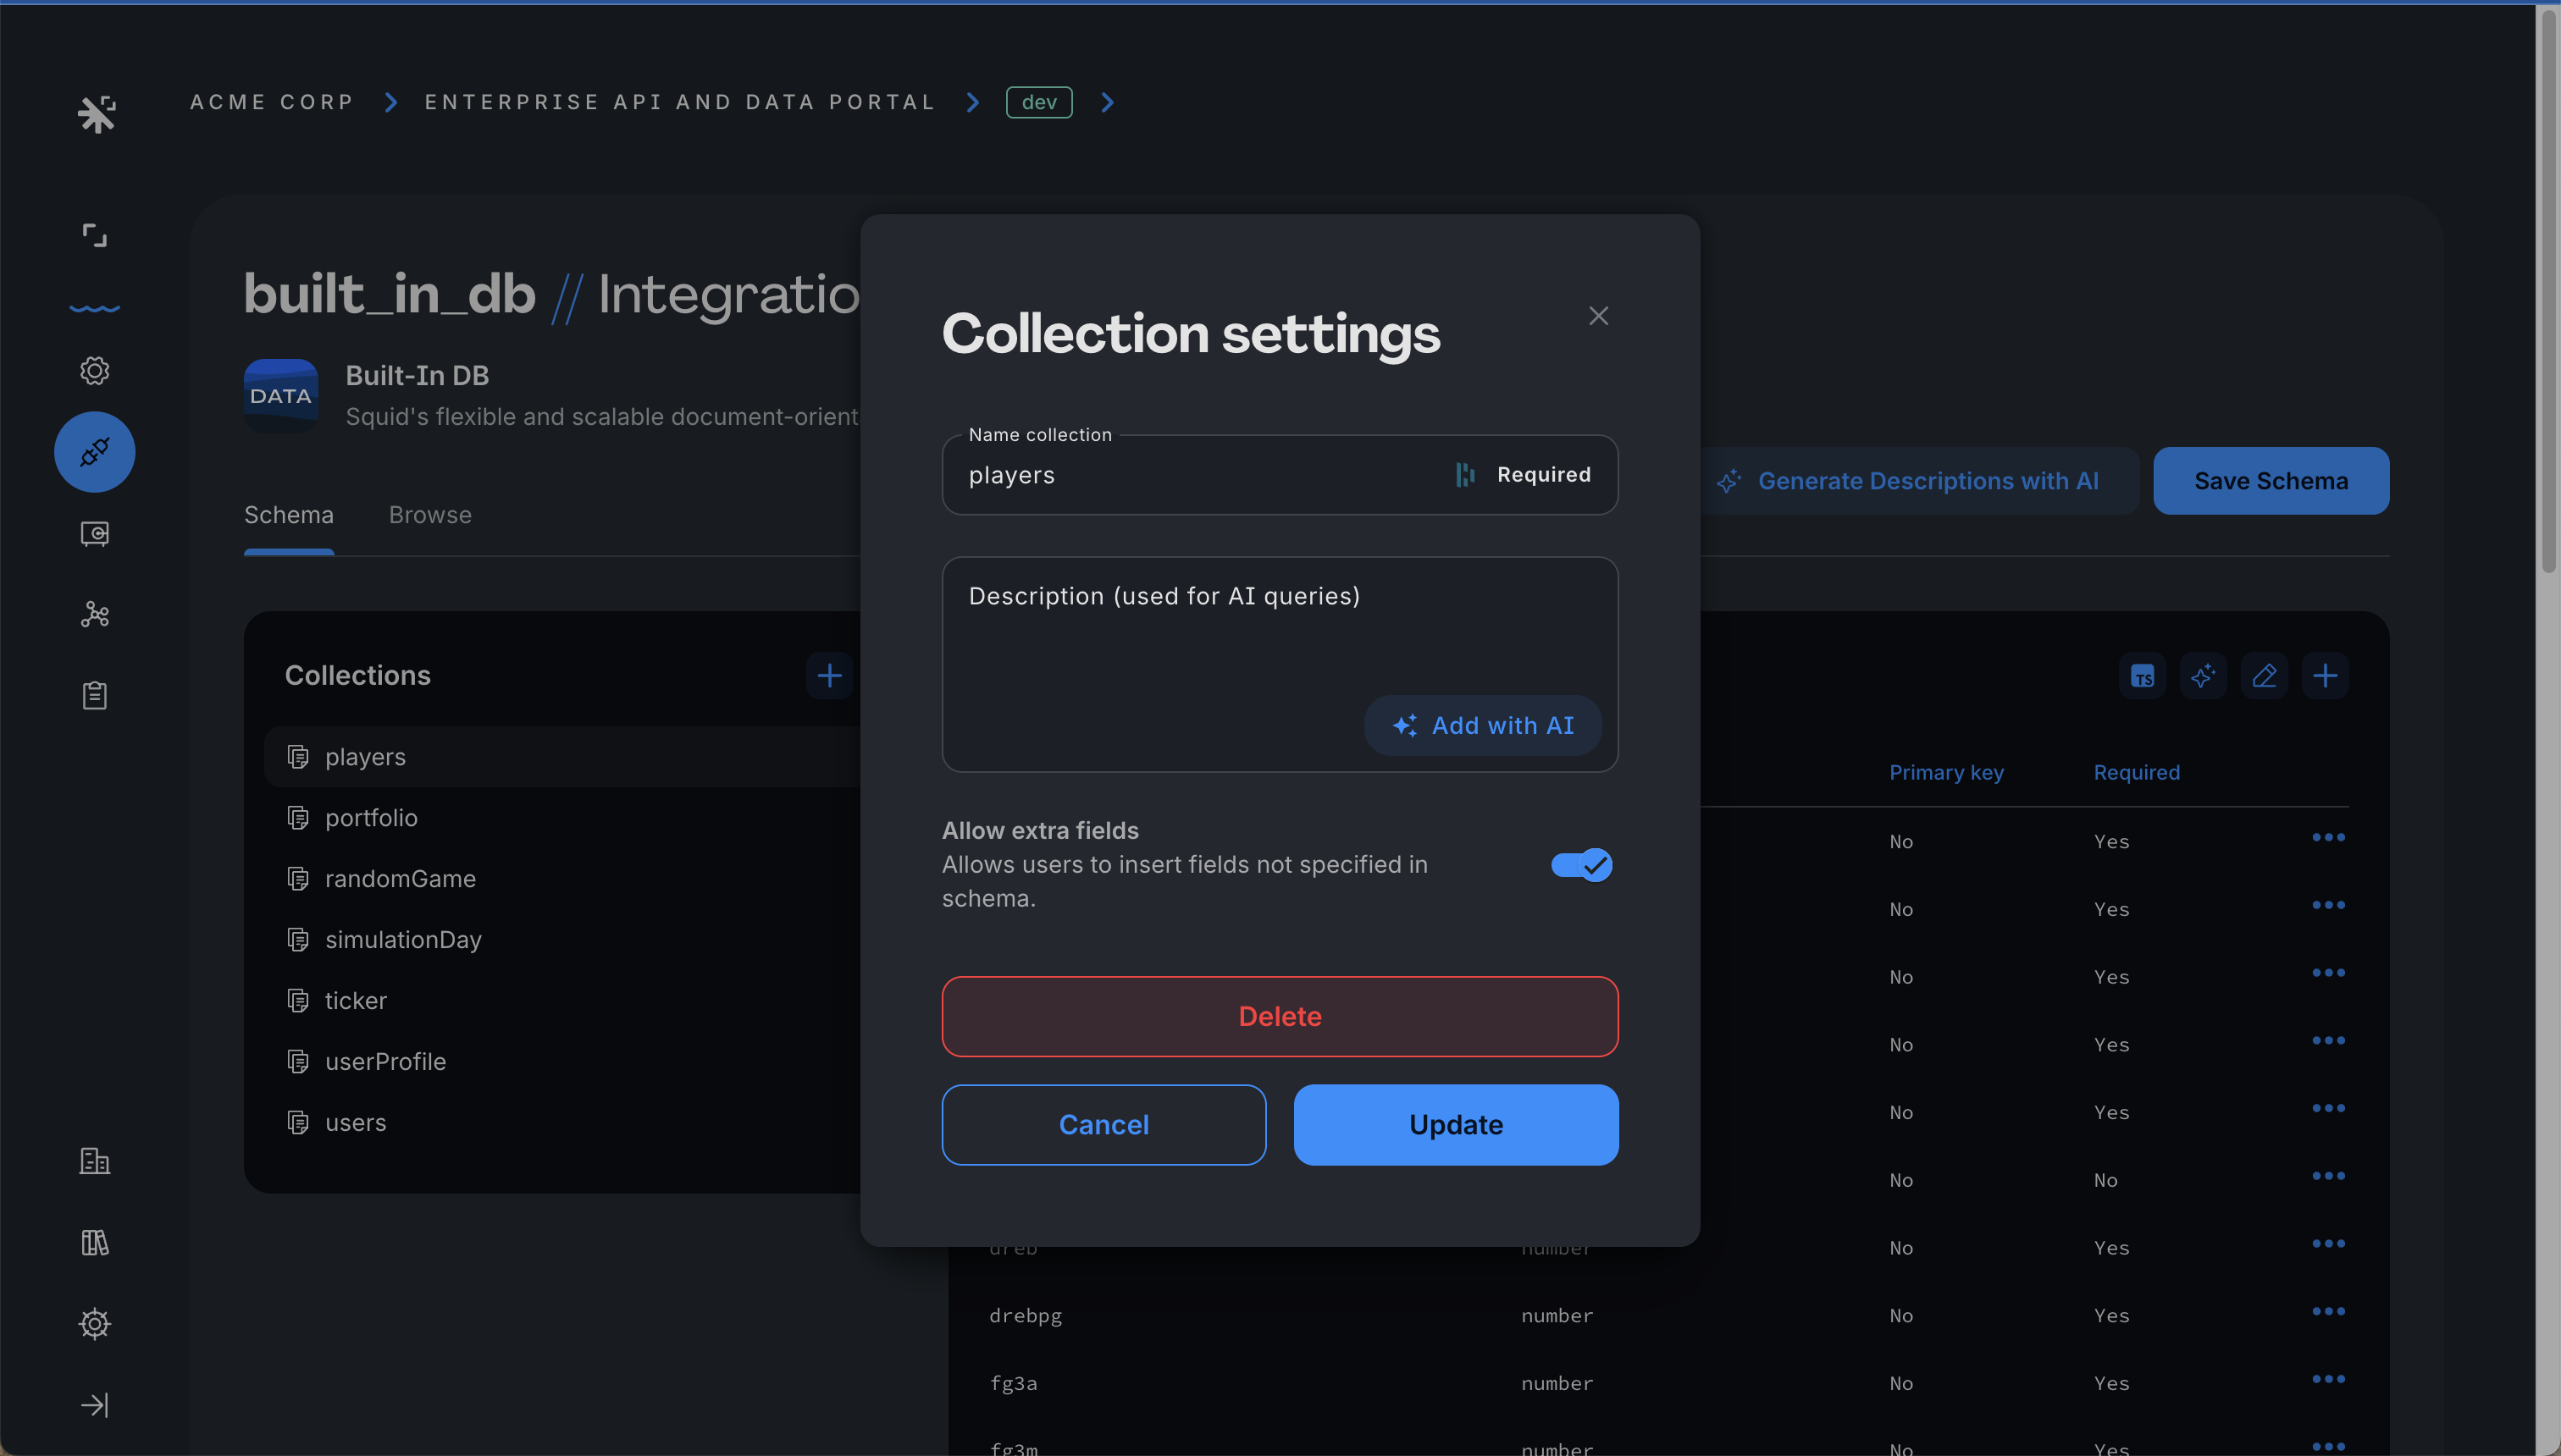
Task: Click the bars icon in name field
Action: (1466, 475)
